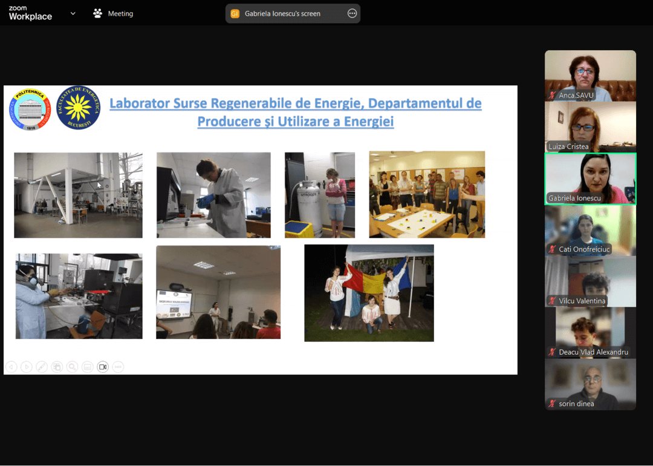Click the see all slides icon
Viewport: 653px width, 466px height.
pyautogui.click(x=57, y=367)
